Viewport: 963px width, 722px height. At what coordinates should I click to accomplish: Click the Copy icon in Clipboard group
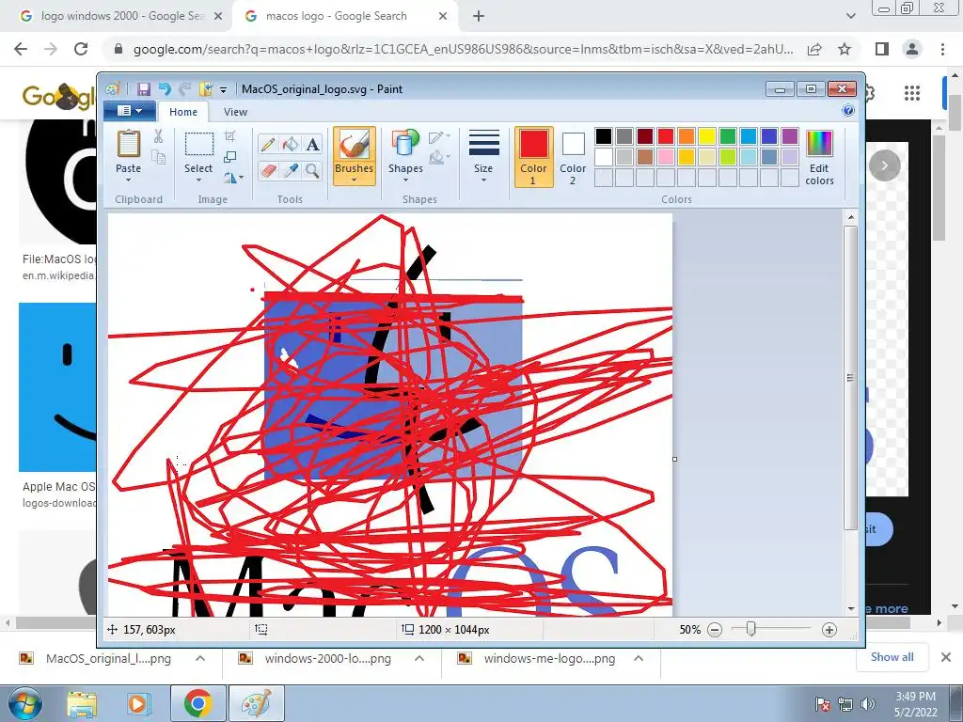click(158, 157)
